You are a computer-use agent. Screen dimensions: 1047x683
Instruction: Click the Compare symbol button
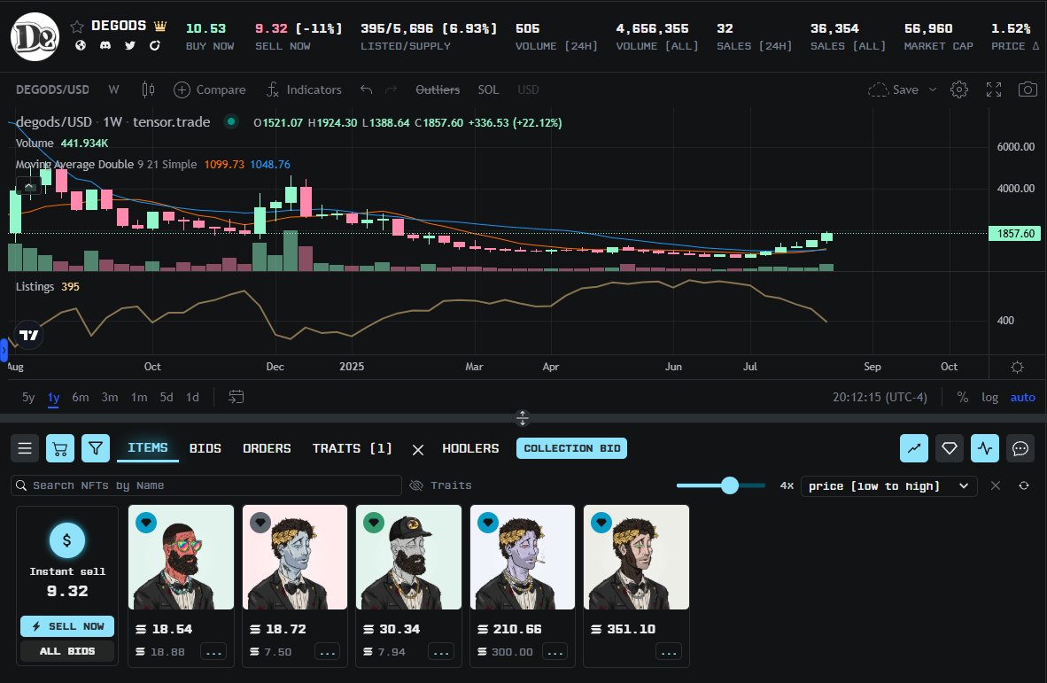pos(210,89)
